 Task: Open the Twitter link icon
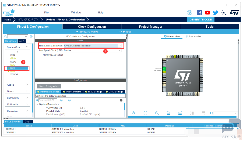[215, 13]
